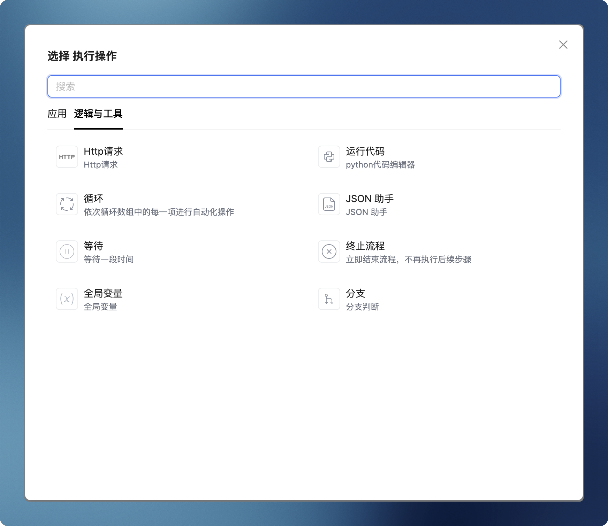Select the 全局变量 action title
The width and height of the screenshot is (608, 526).
[x=103, y=293]
